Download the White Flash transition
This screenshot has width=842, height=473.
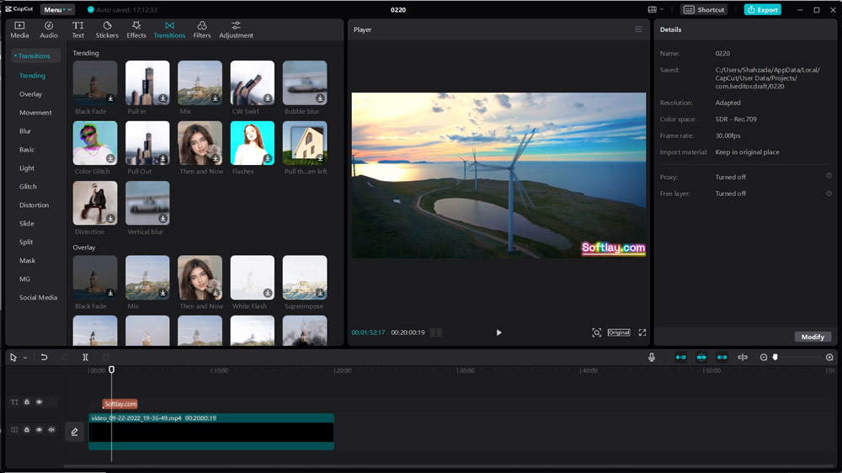(x=268, y=293)
